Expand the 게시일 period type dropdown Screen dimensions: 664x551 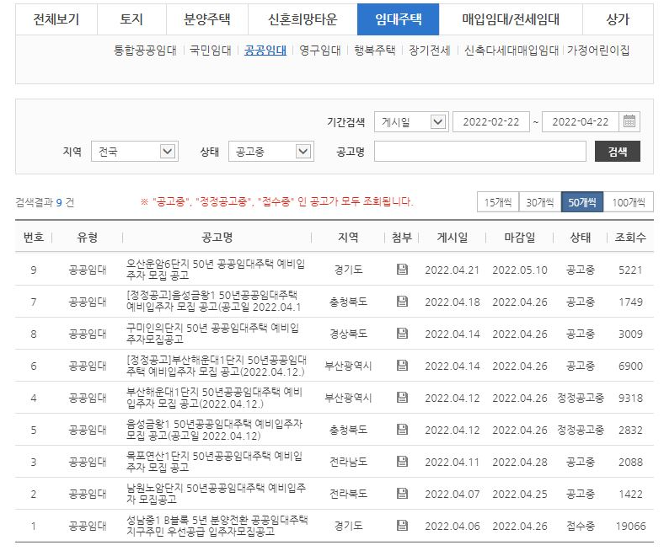(410, 122)
